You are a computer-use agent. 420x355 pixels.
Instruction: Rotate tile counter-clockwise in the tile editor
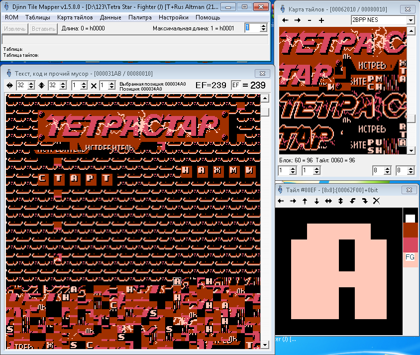point(352,201)
